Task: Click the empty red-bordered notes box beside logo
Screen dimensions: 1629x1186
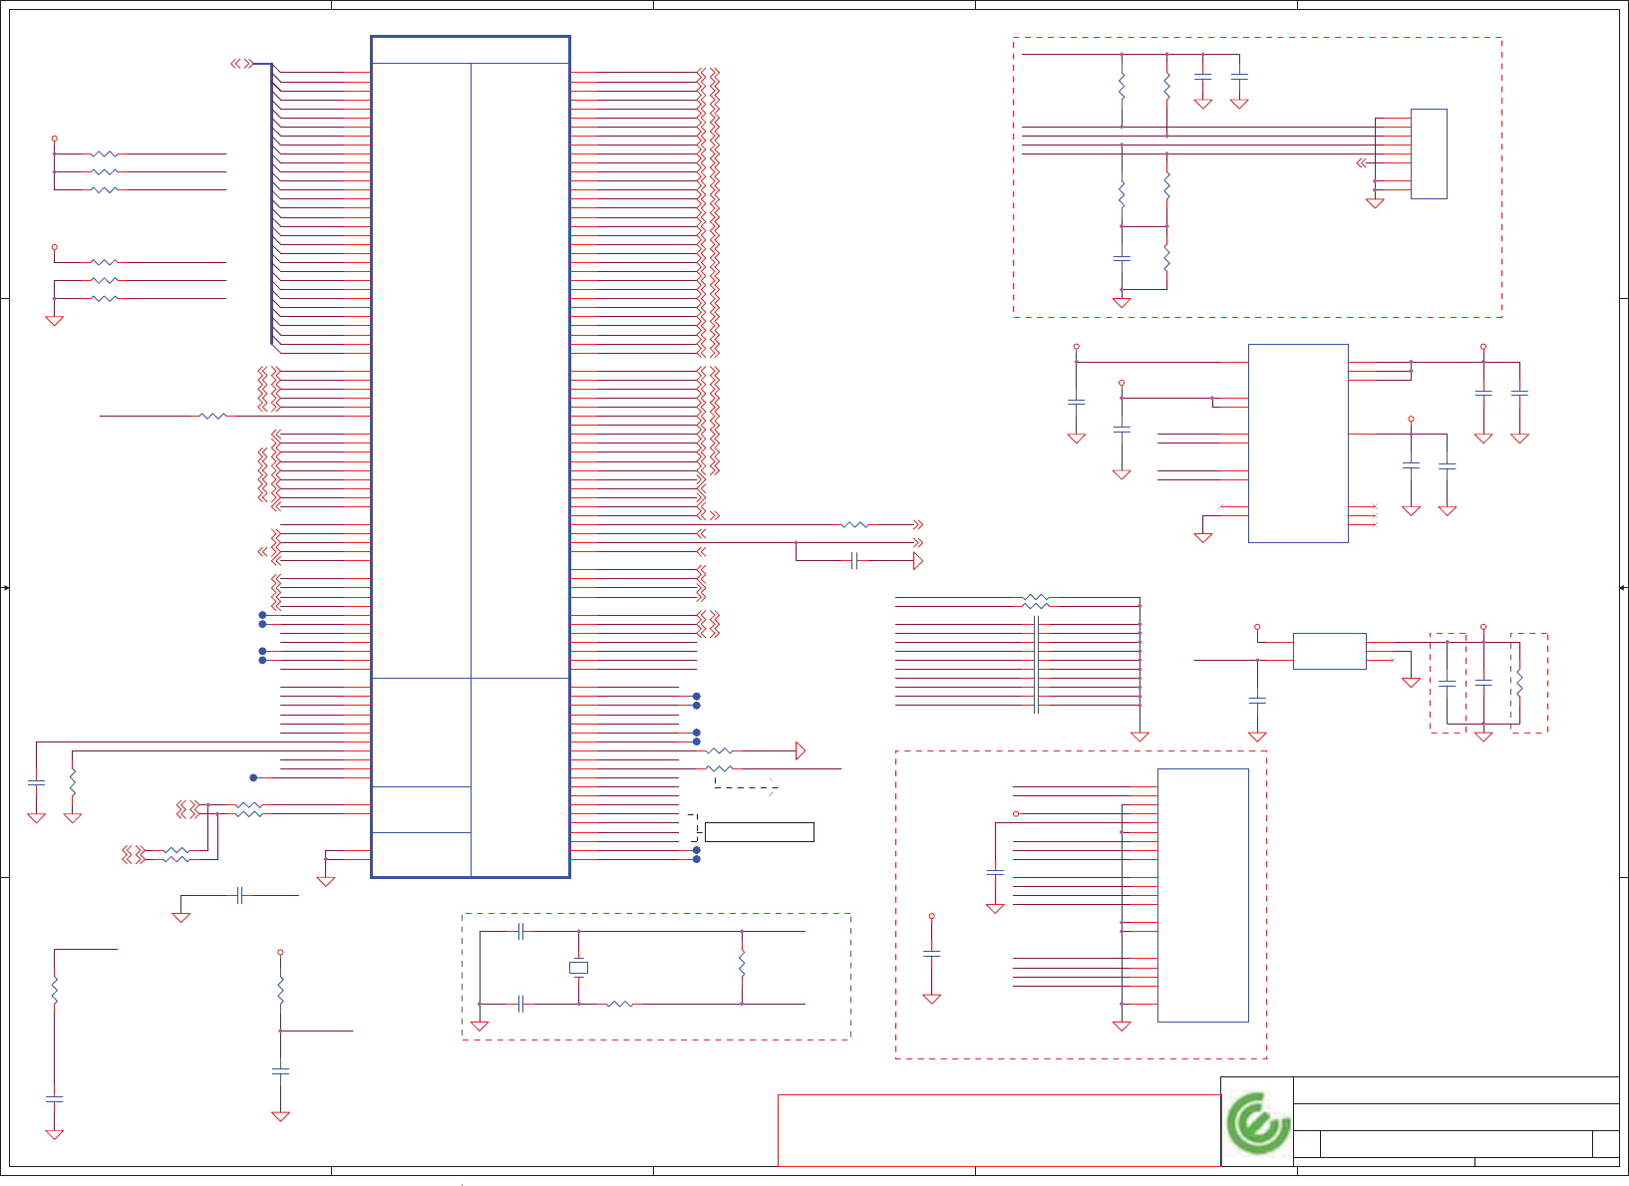Action: [x=999, y=1130]
